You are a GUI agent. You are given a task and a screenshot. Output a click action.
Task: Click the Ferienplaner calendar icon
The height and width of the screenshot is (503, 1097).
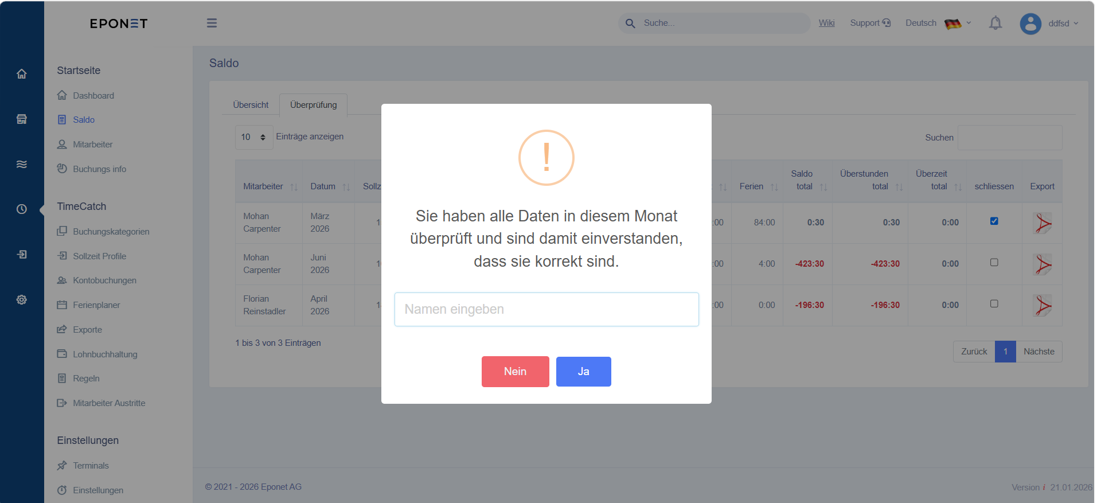[62, 305]
